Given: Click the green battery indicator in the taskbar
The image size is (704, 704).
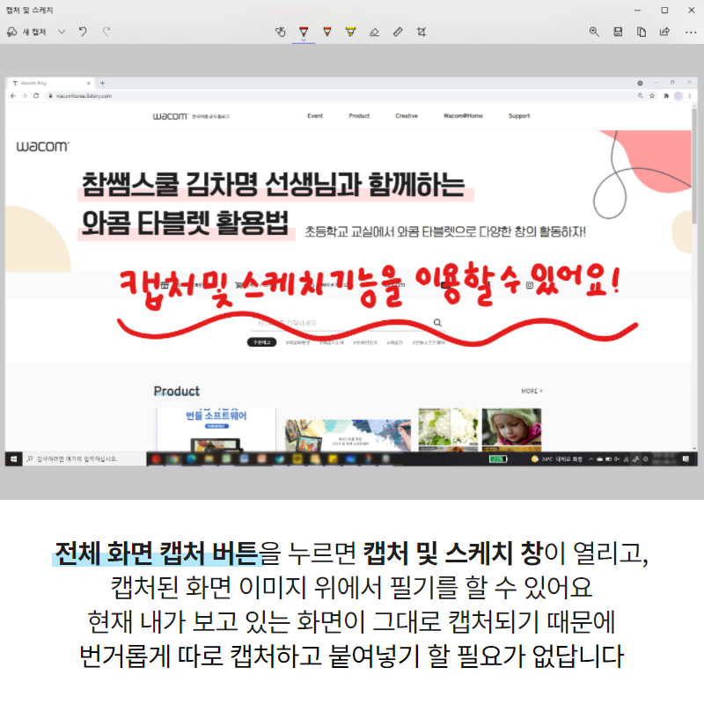Looking at the screenshot, I should (498, 458).
